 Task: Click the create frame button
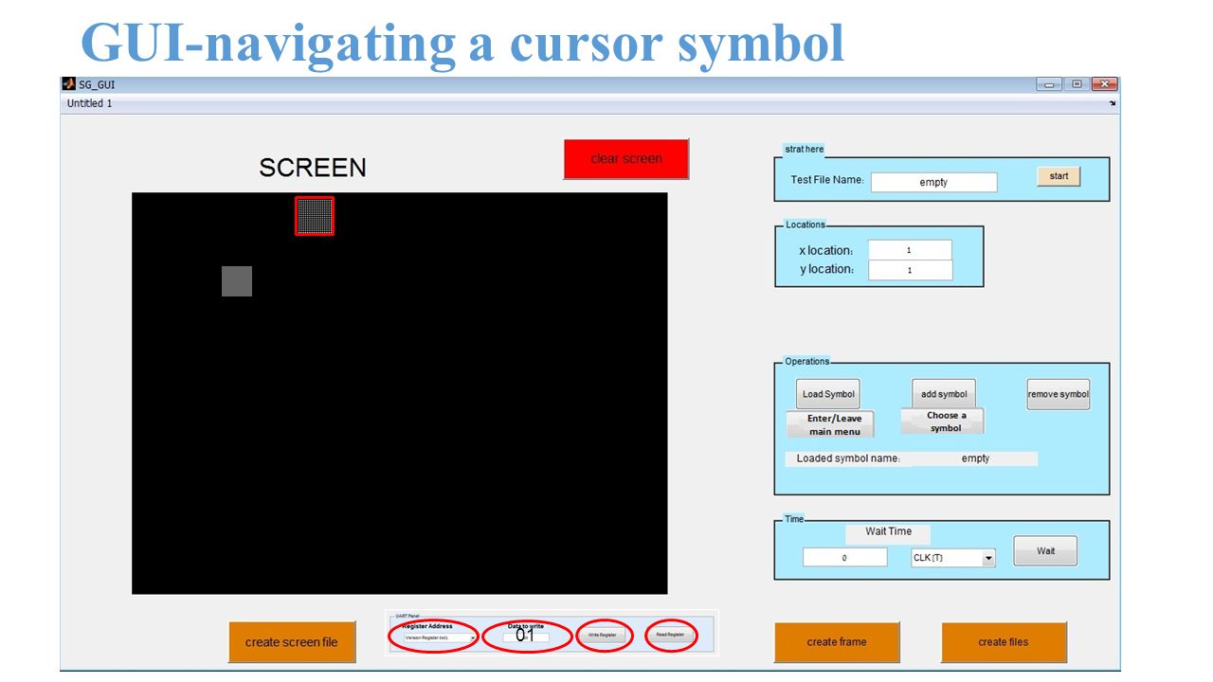tap(837, 642)
